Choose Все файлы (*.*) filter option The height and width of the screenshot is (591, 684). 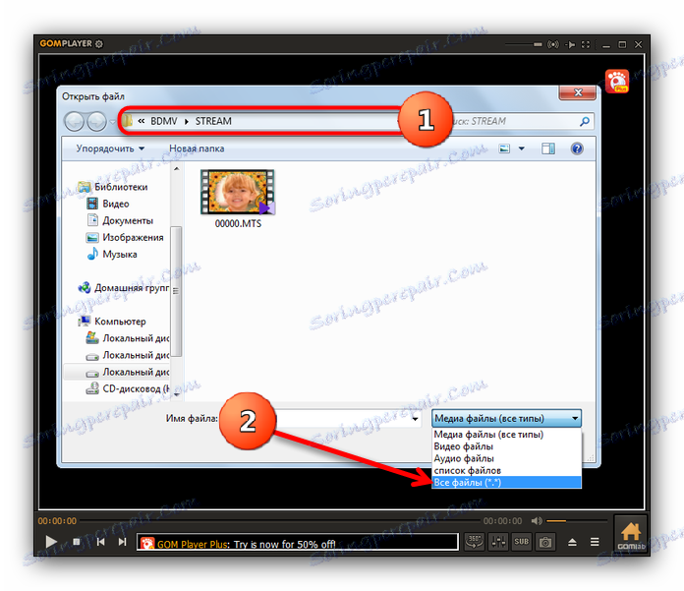click(506, 483)
